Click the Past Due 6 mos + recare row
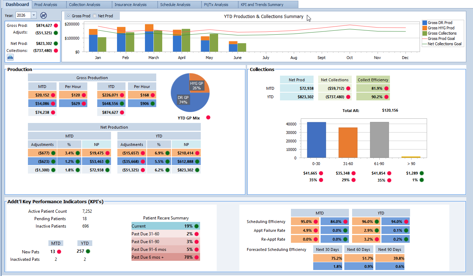473x276 pixels. pos(165,257)
